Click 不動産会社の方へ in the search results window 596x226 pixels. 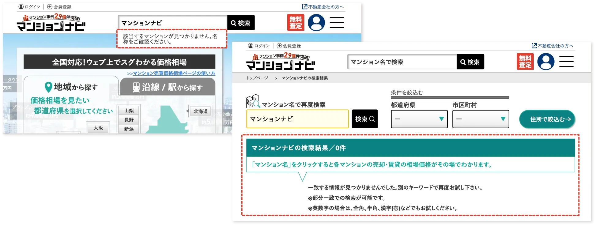point(553,46)
